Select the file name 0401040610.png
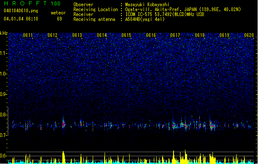 click(x=21, y=11)
